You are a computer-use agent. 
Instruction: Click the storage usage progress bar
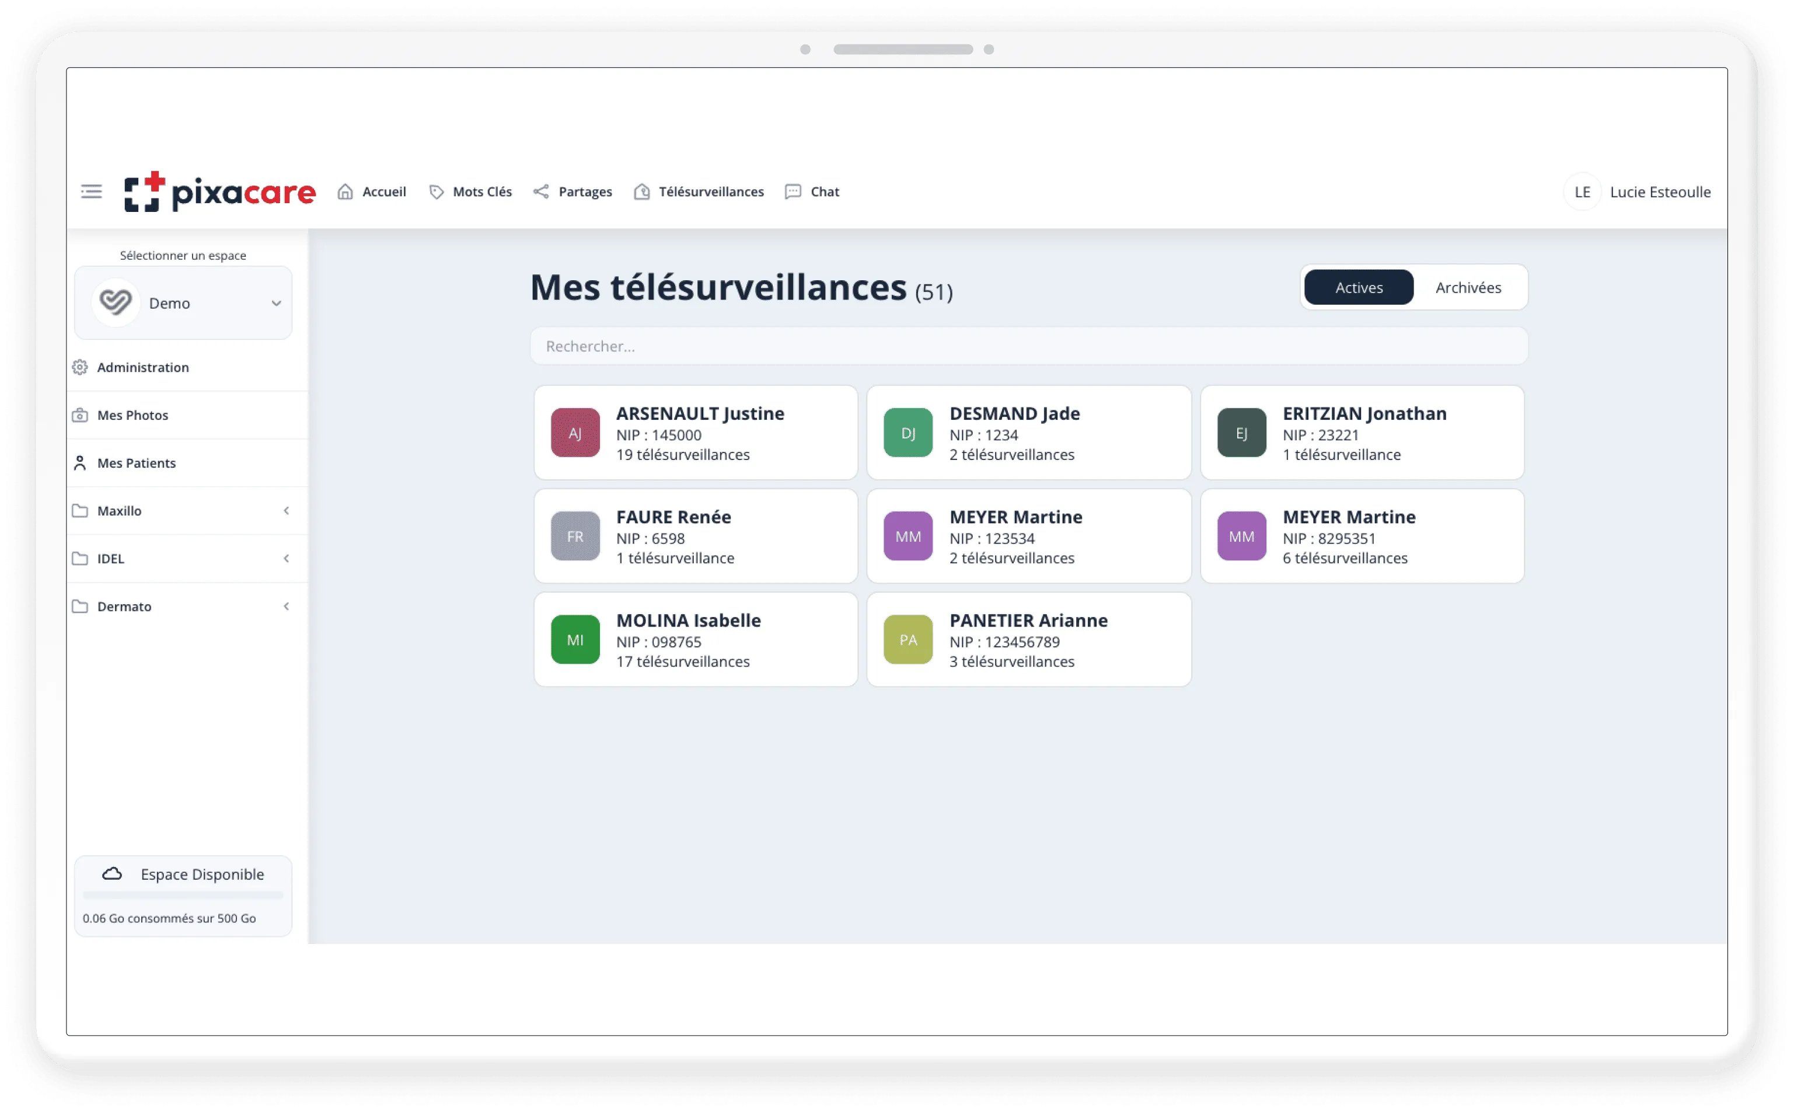pos(183,895)
